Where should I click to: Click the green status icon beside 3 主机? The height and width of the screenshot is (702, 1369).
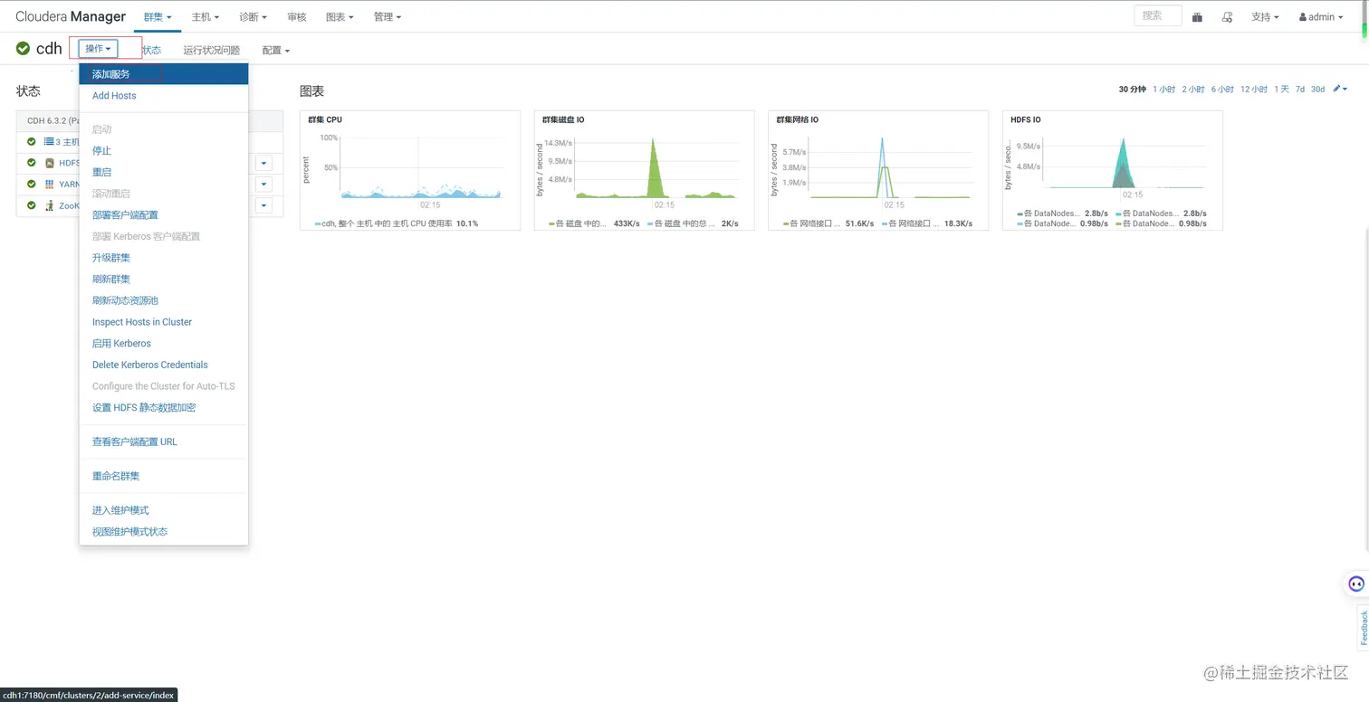pos(32,141)
